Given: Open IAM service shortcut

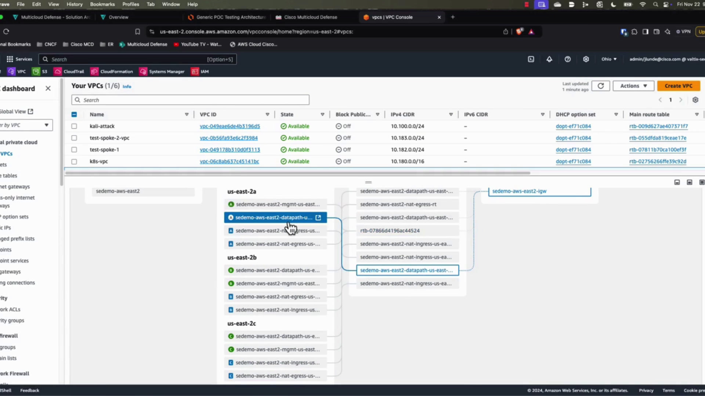Looking at the screenshot, I should (x=200, y=71).
